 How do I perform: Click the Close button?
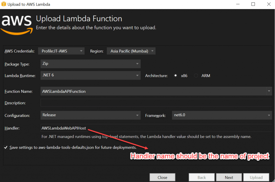162,177
